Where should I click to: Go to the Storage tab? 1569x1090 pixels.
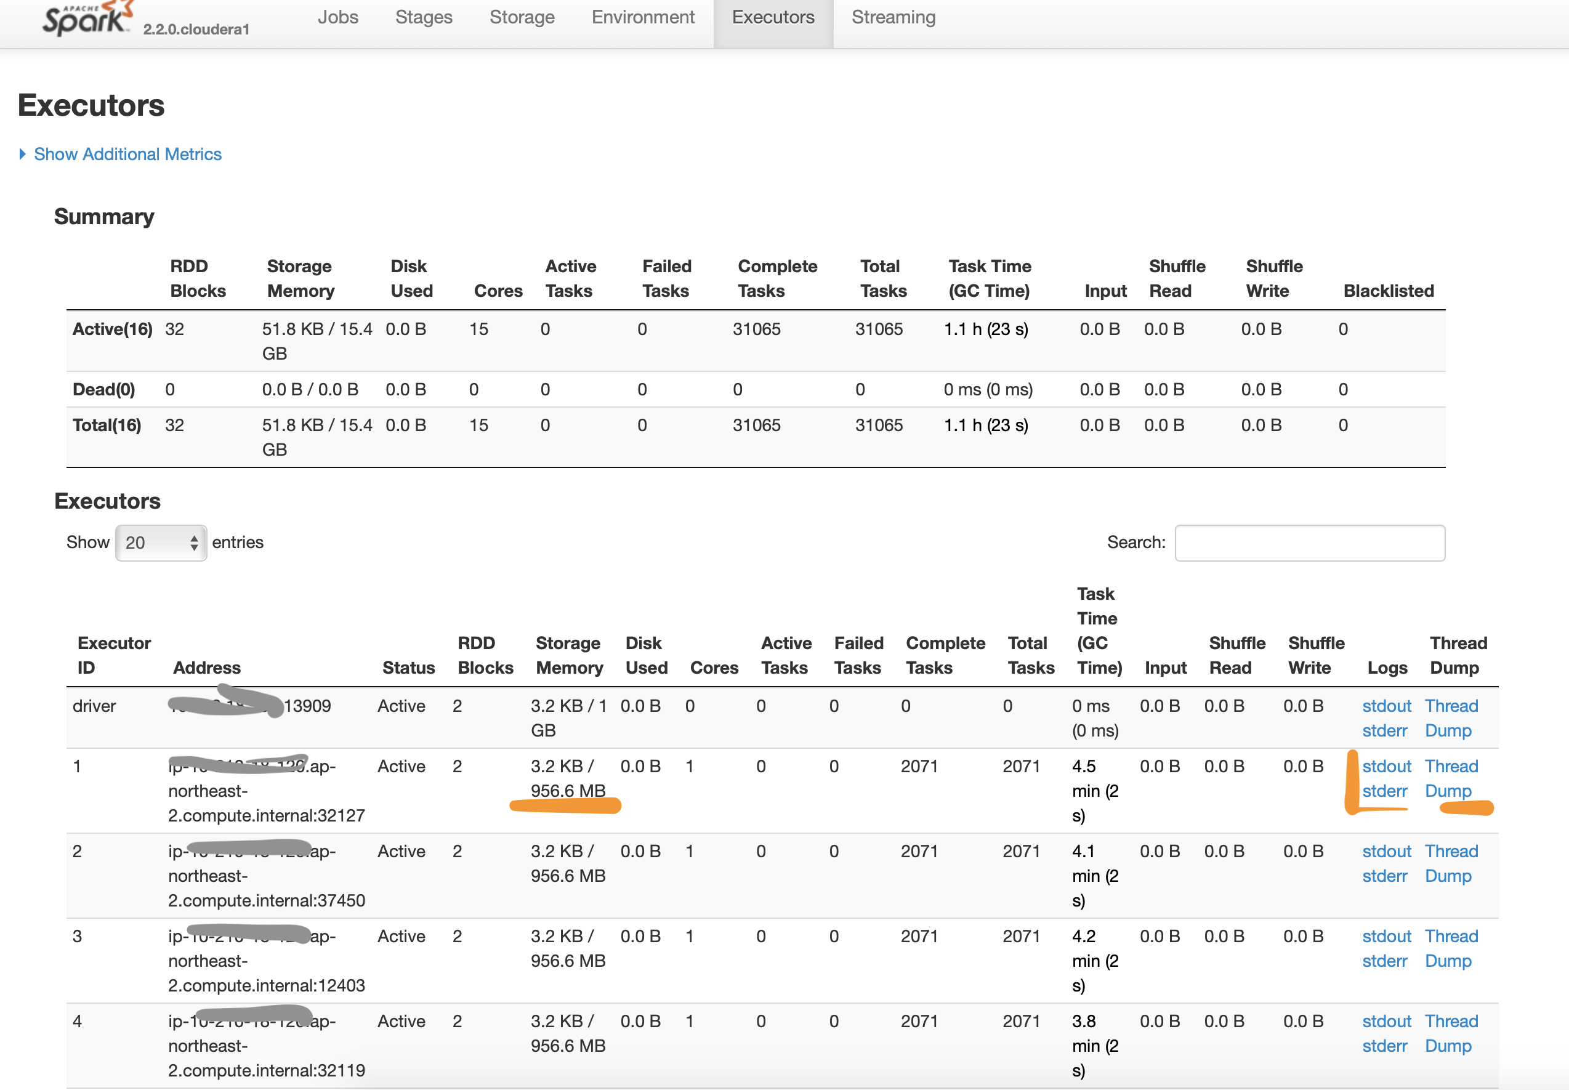click(x=522, y=17)
